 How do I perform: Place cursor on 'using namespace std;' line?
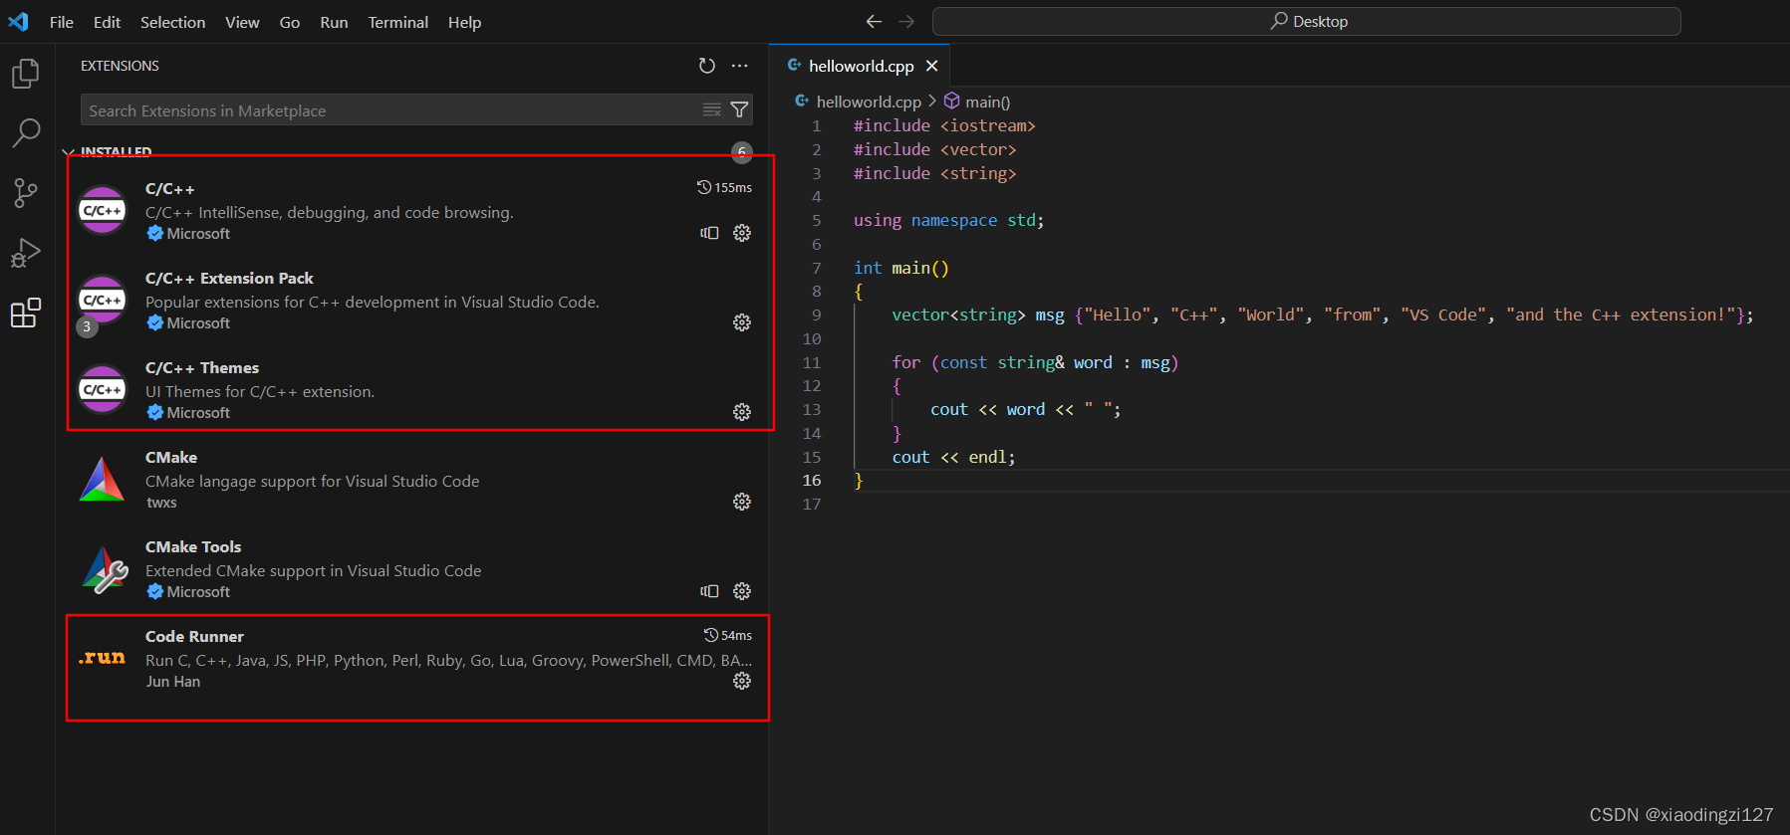948,220
